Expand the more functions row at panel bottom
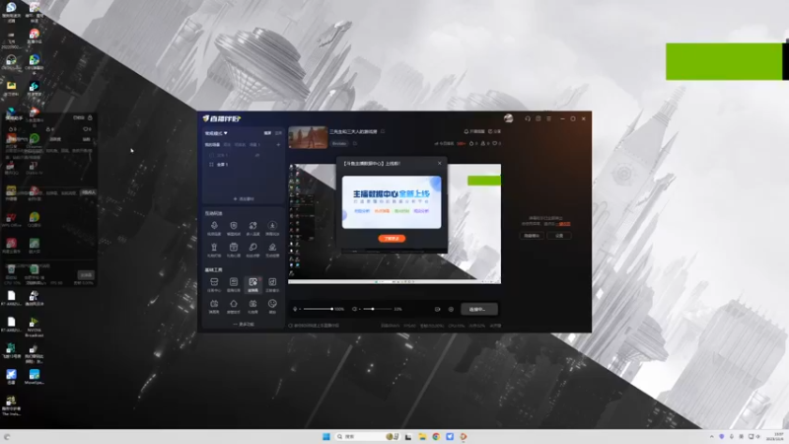 pyautogui.click(x=244, y=325)
